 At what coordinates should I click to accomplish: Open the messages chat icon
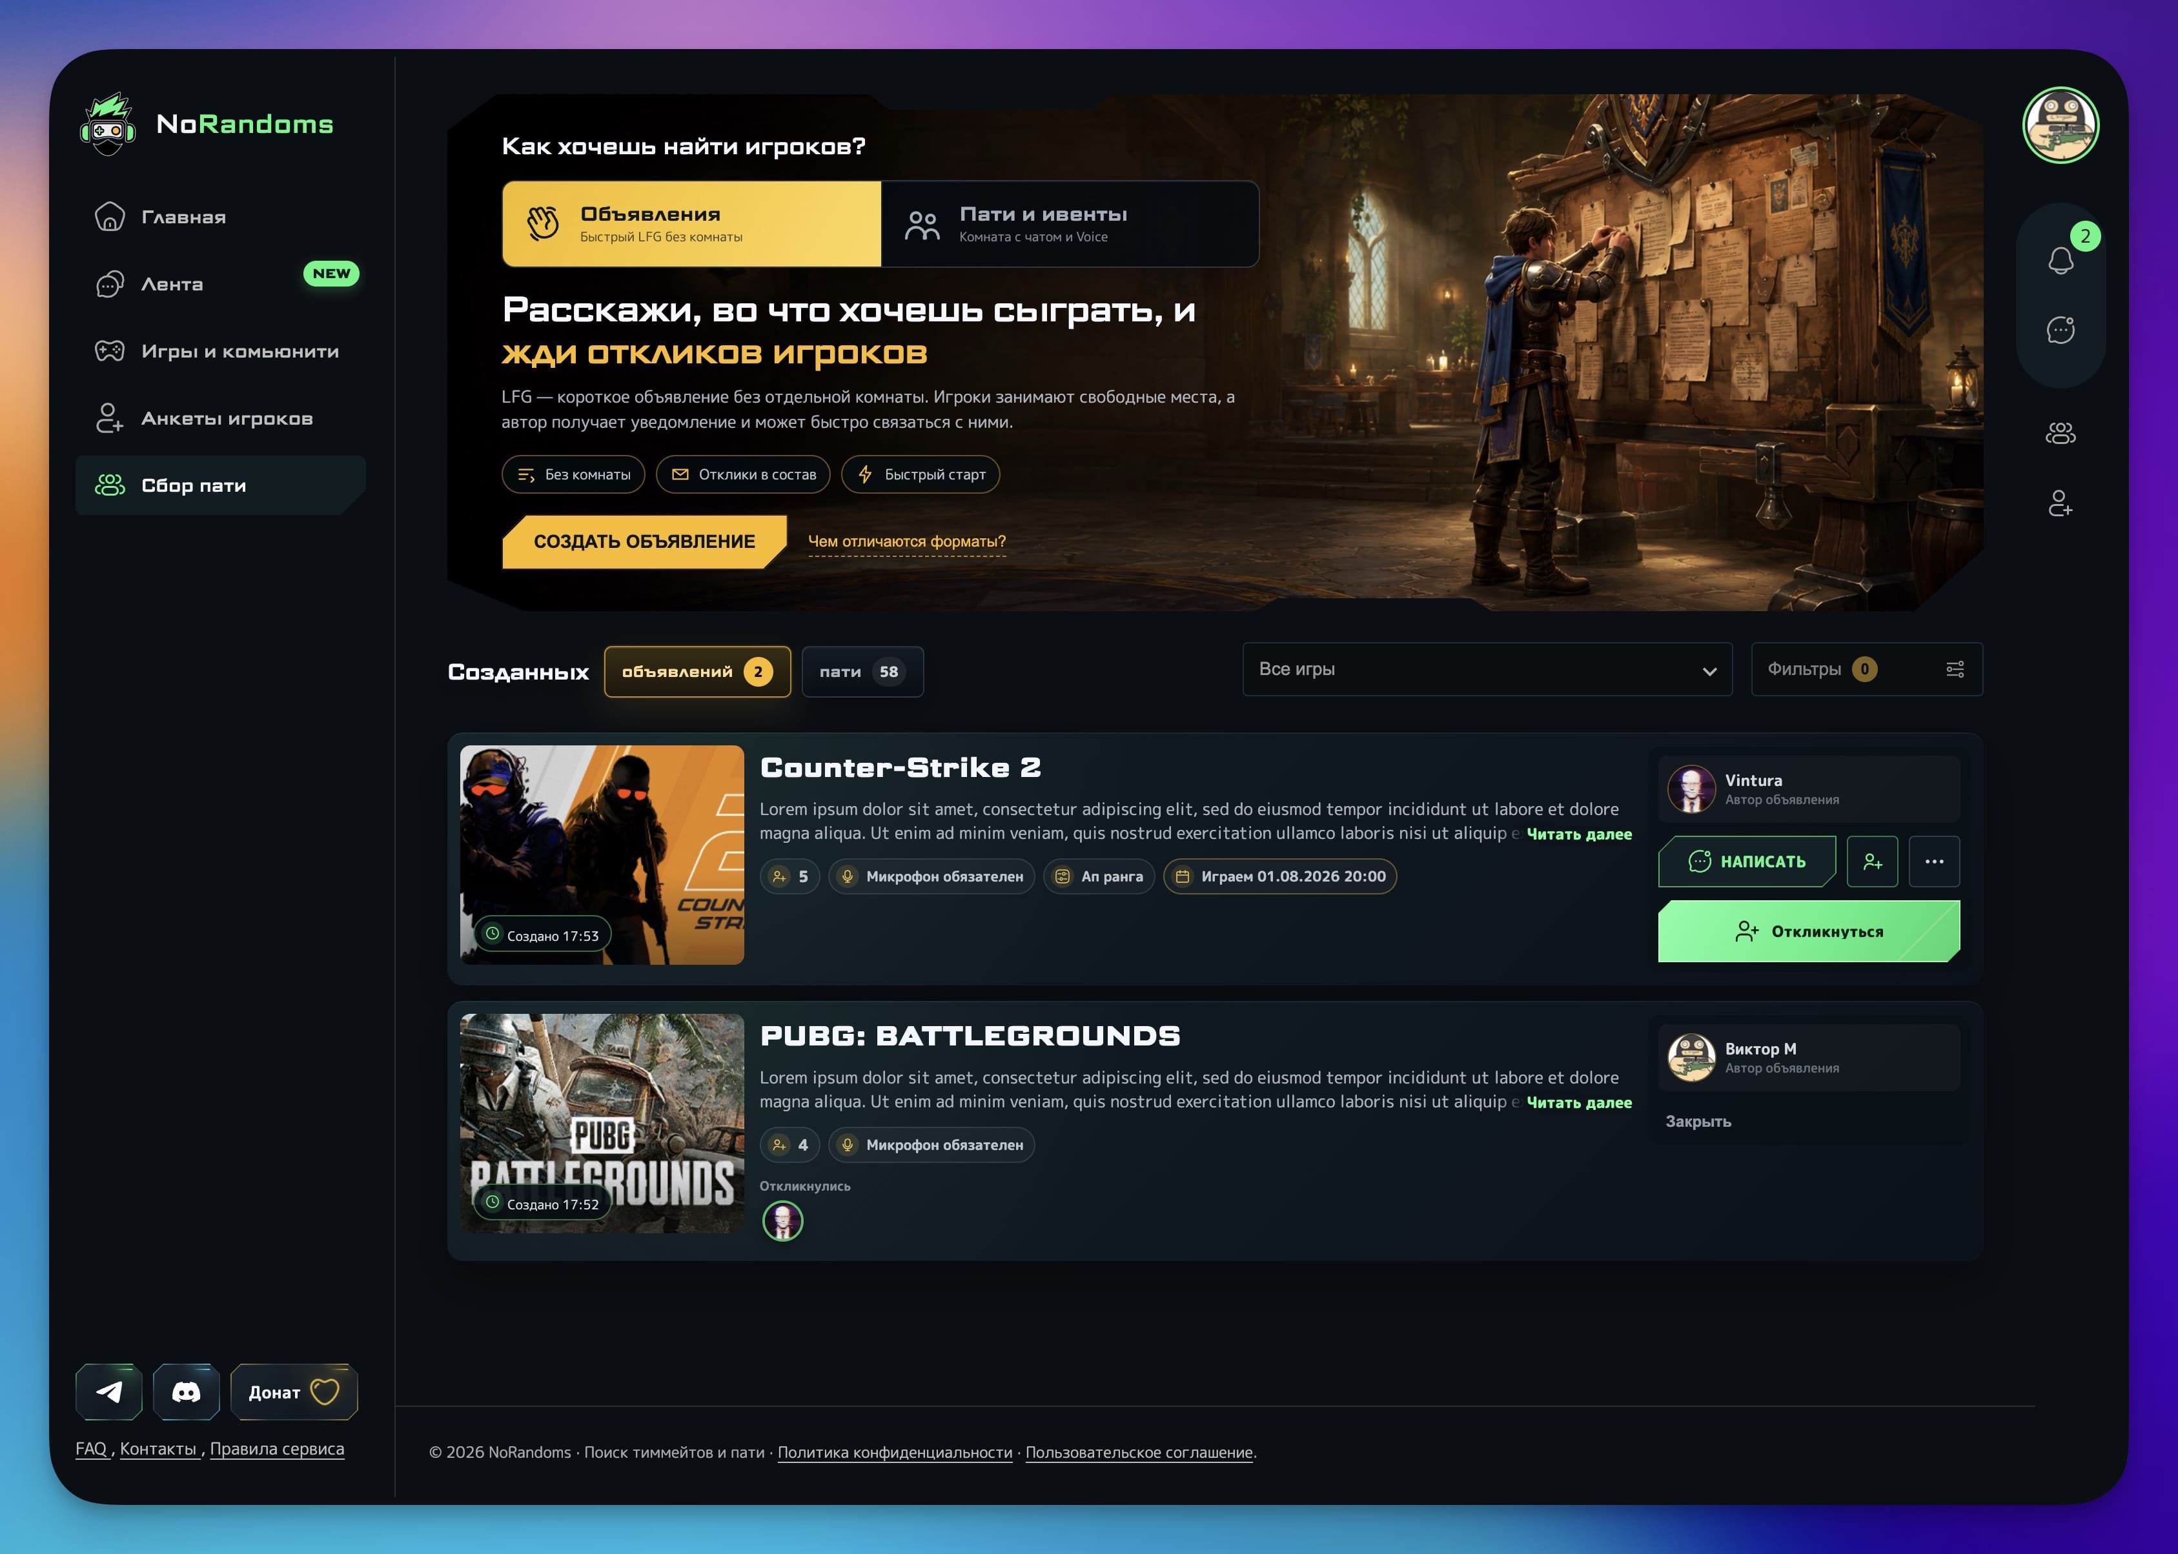[2061, 330]
